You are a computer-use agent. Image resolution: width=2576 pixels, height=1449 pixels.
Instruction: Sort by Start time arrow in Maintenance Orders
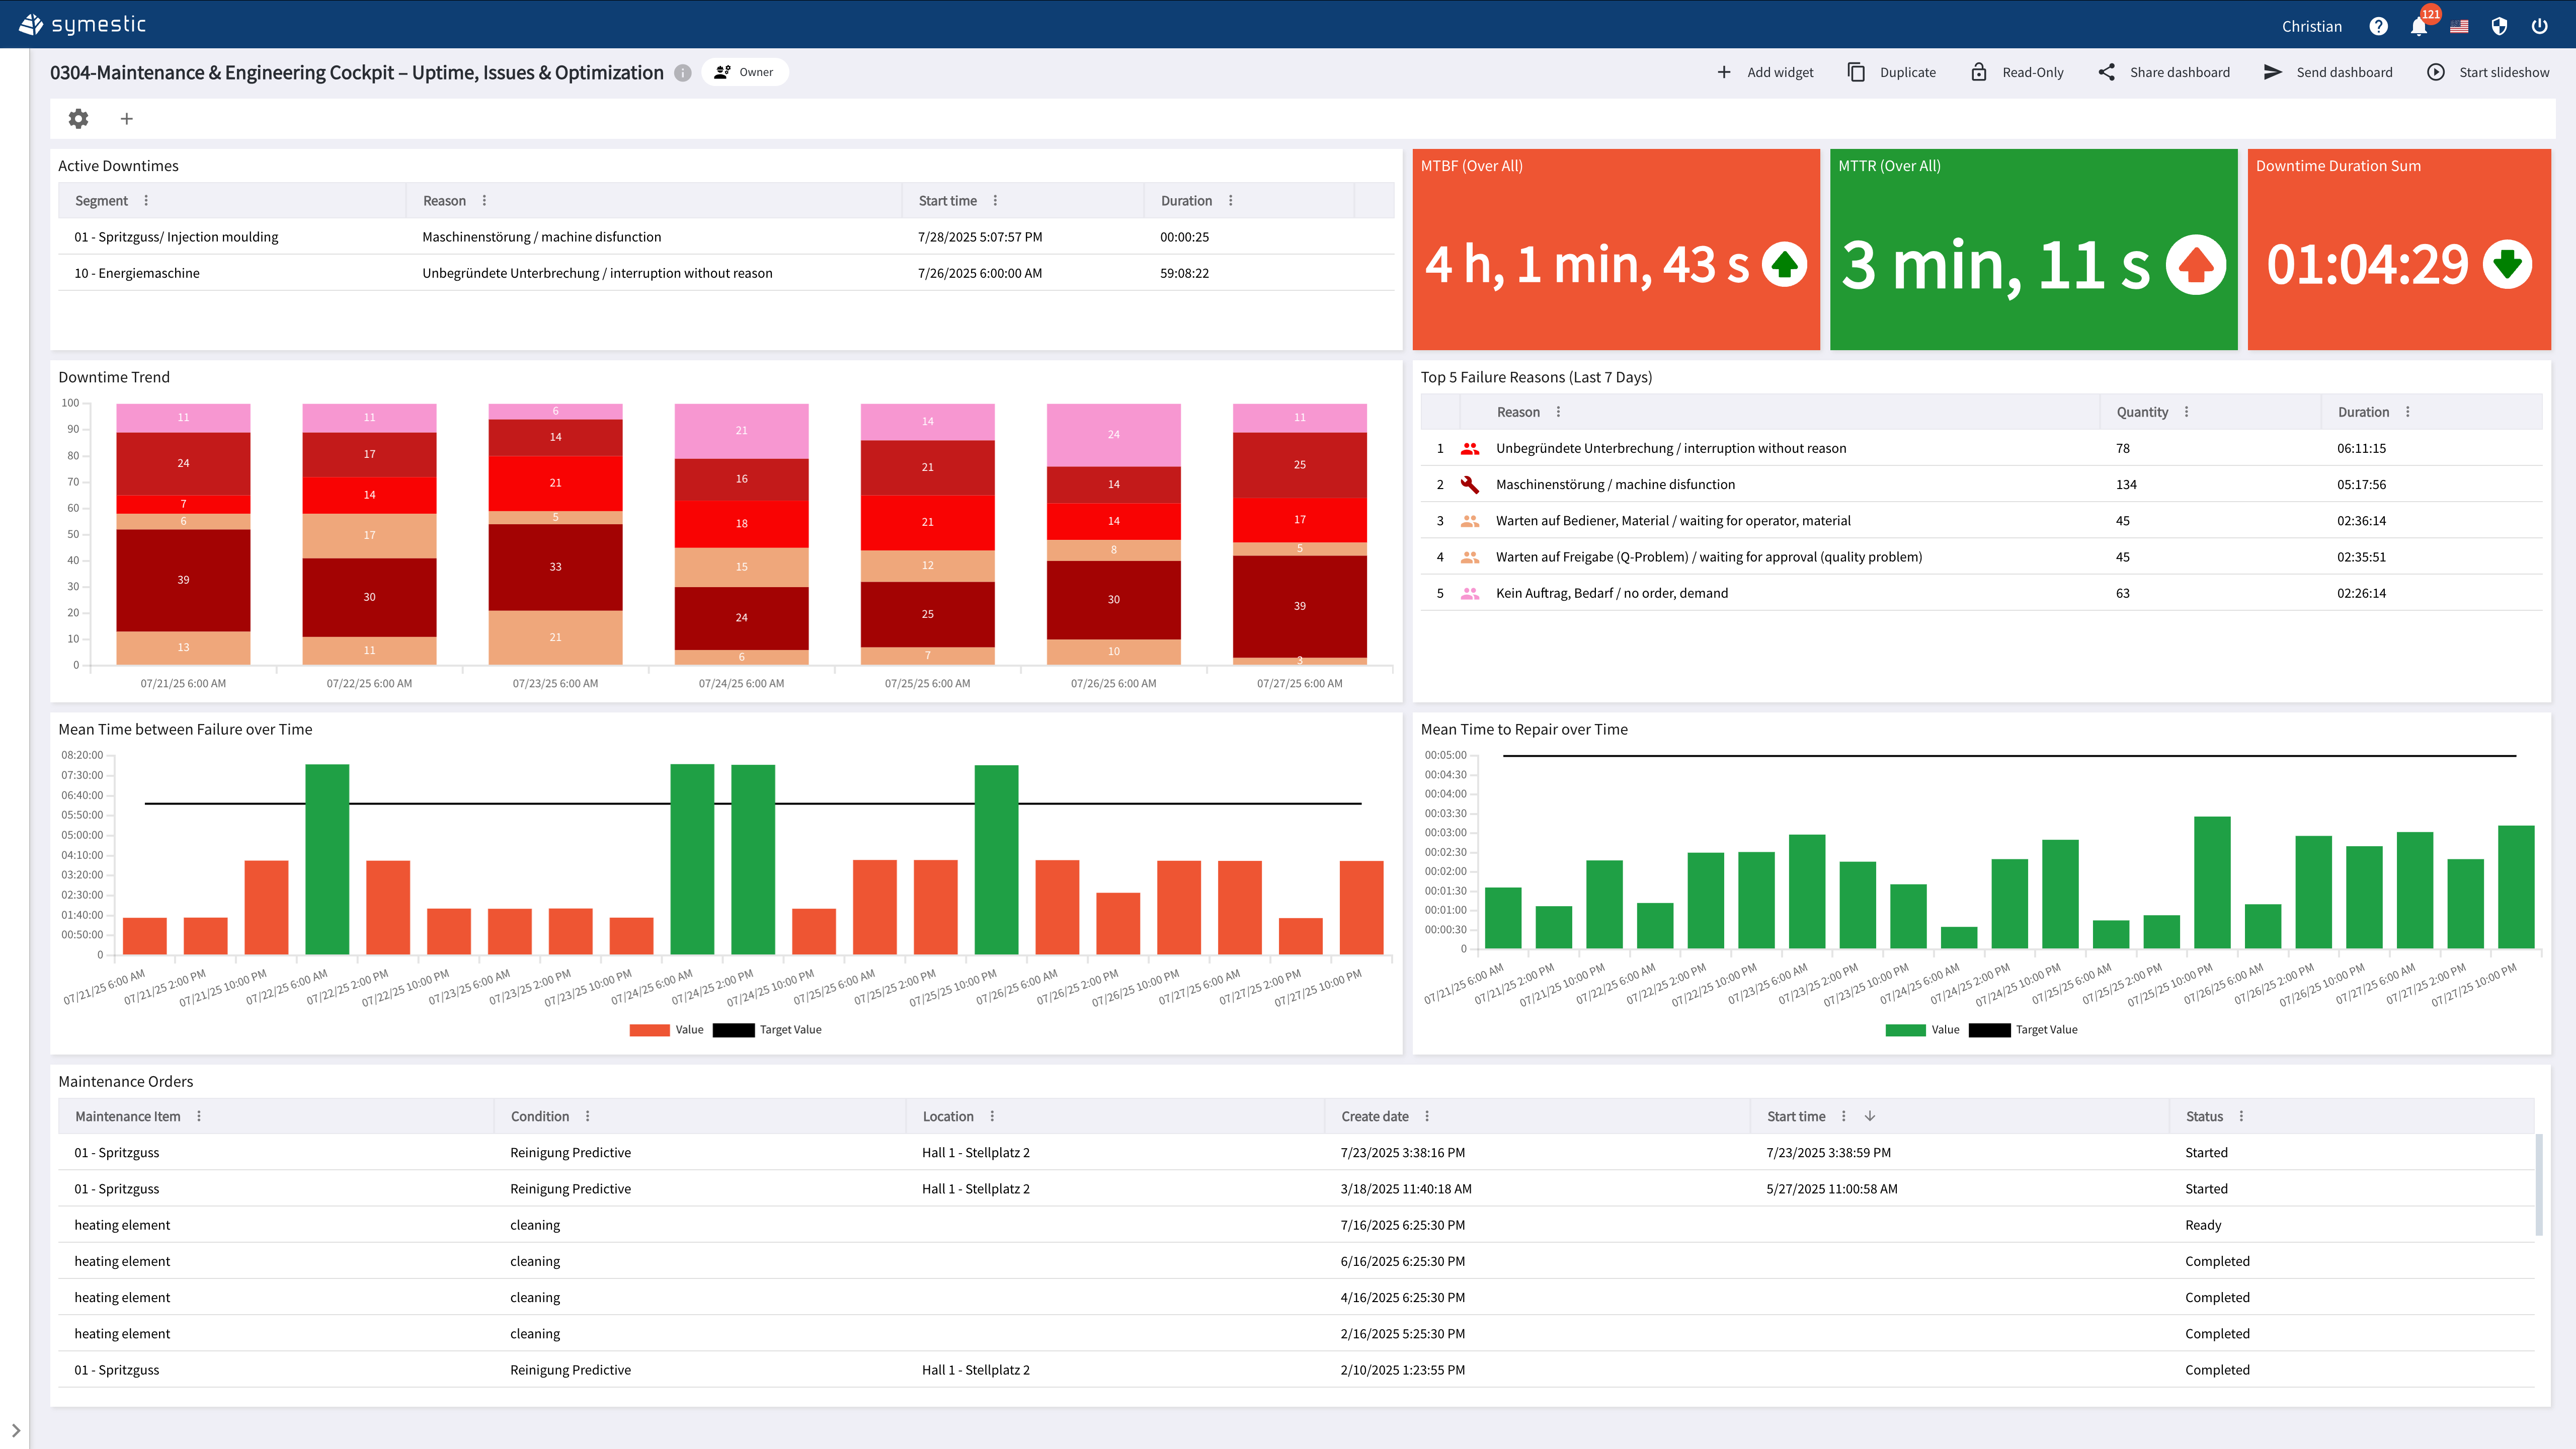[1870, 1116]
